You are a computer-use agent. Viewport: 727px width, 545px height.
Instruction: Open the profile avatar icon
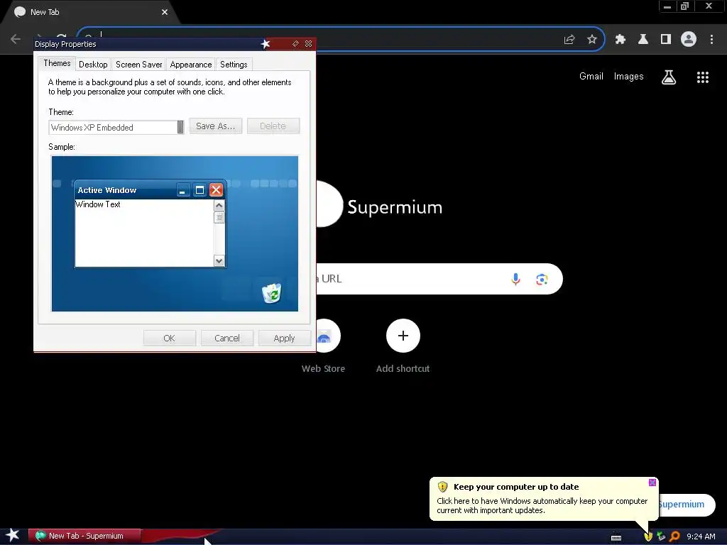tap(689, 40)
